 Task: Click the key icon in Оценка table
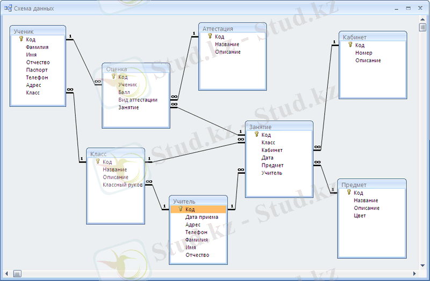point(113,77)
